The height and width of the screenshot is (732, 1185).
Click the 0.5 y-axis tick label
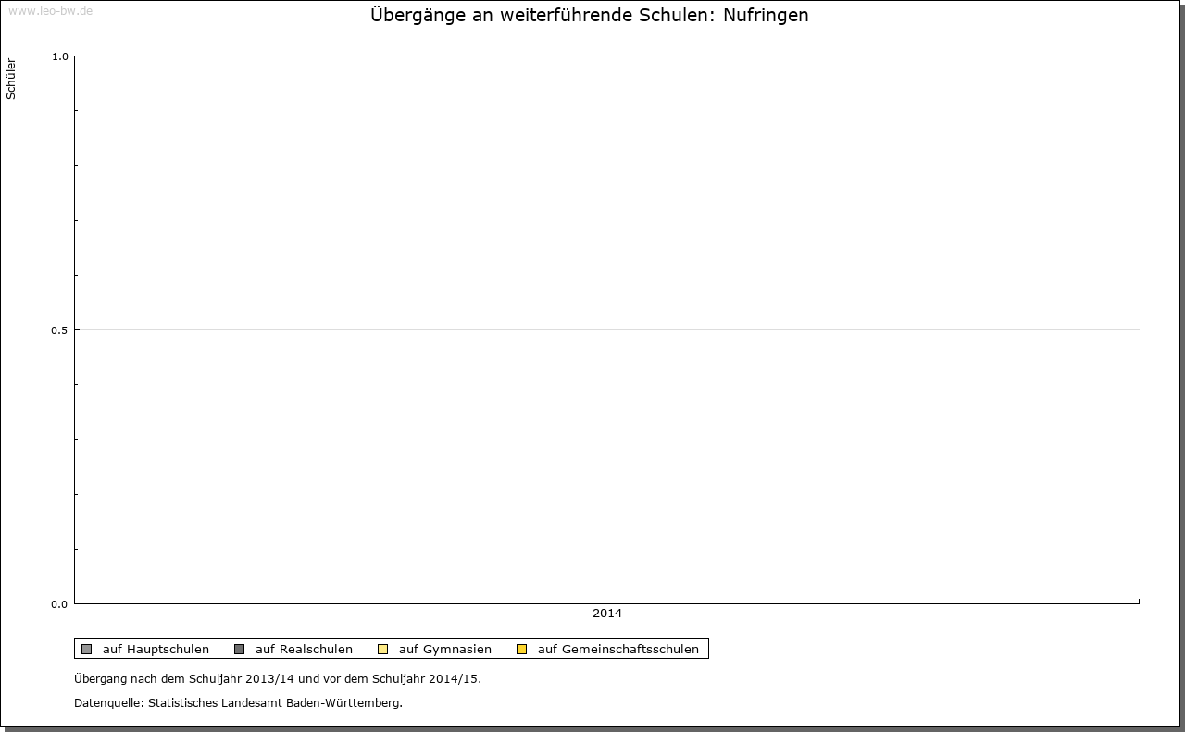tap(59, 330)
